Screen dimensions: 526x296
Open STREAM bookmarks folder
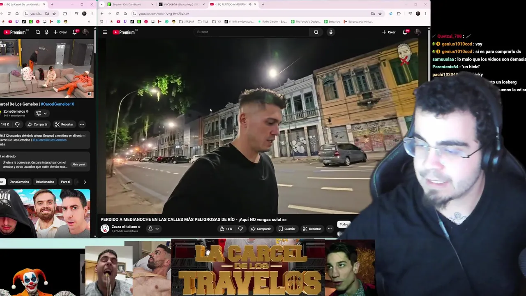pyautogui.click(x=187, y=21)
